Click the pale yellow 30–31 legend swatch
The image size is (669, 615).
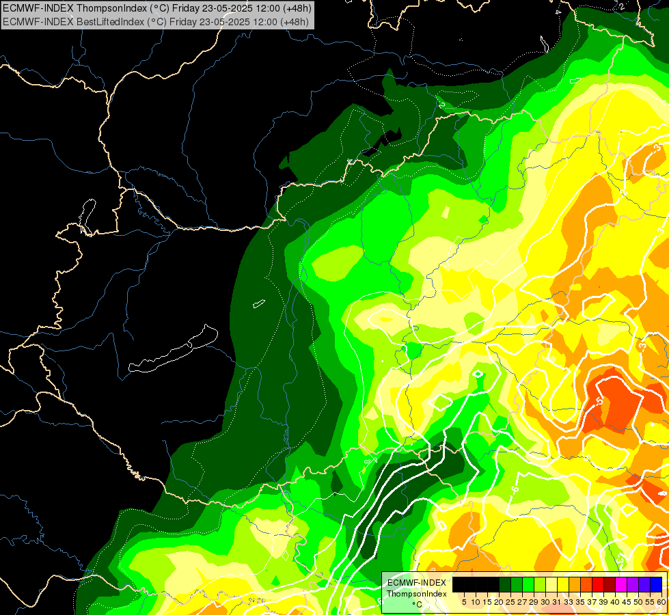pyautogui.click(x=551, y=584)
